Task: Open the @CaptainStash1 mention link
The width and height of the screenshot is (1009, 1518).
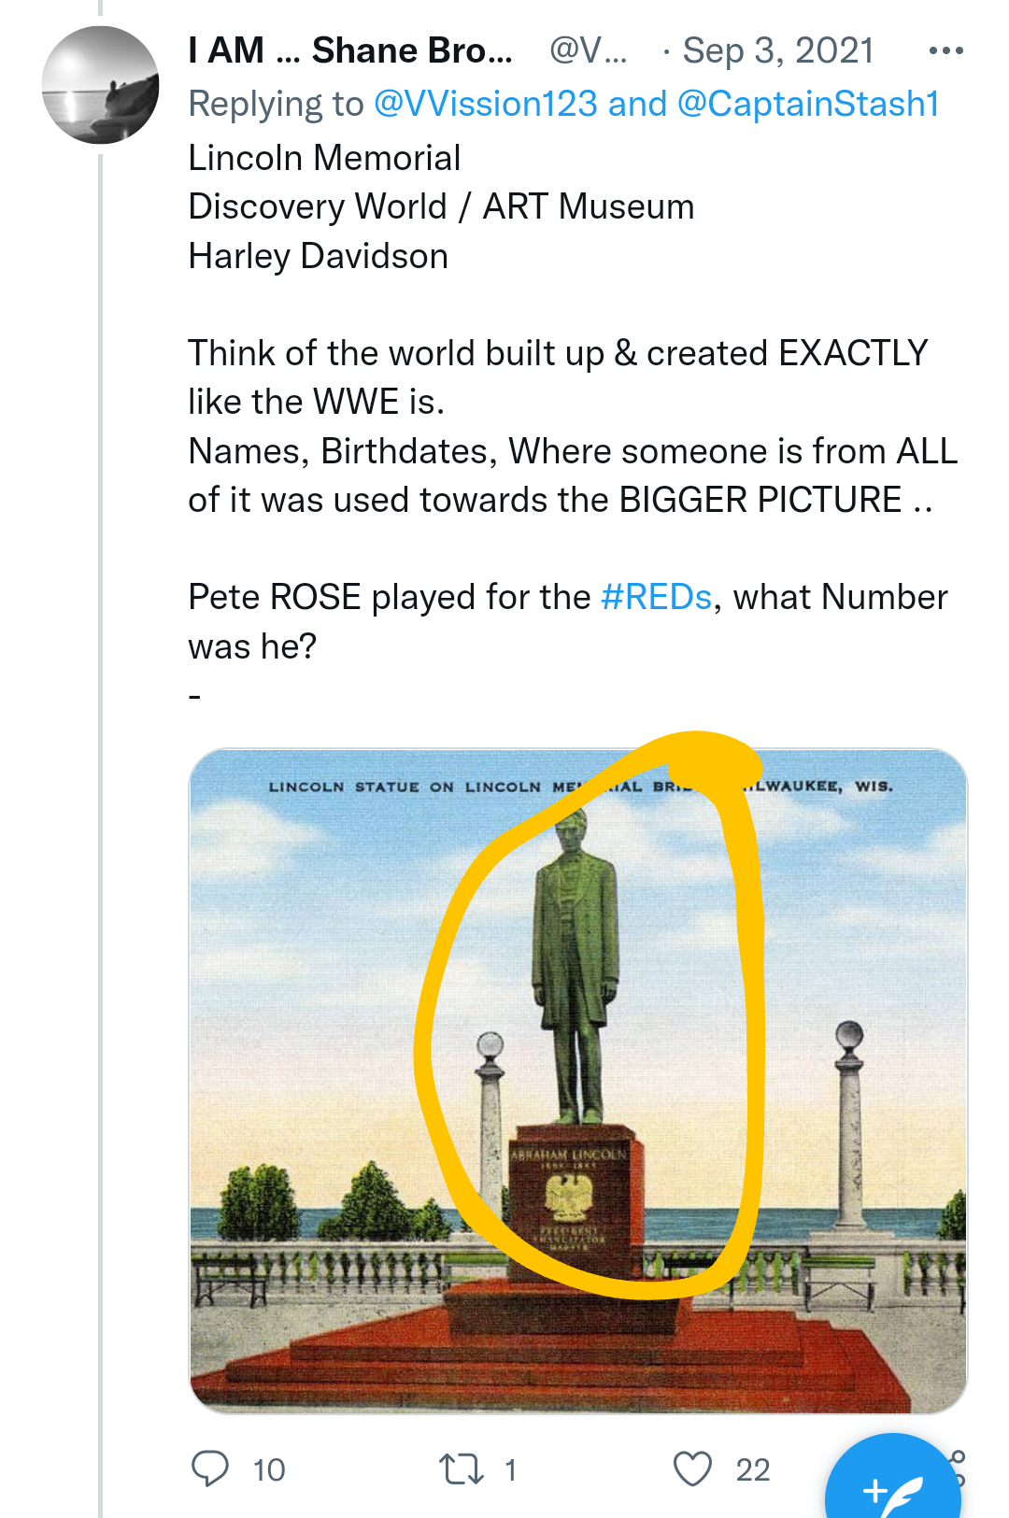Action: [808, 104]
